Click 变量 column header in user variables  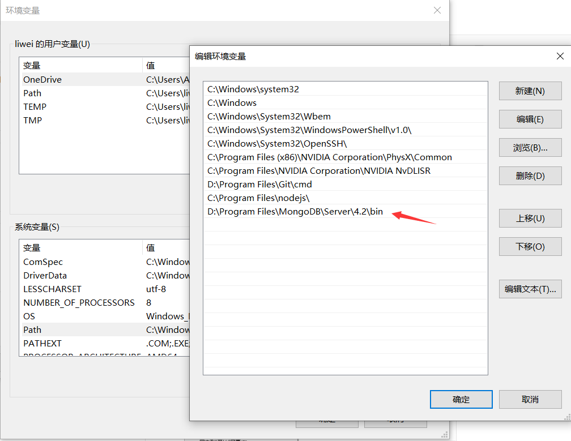pyautogui.click(x=80, y=66)
